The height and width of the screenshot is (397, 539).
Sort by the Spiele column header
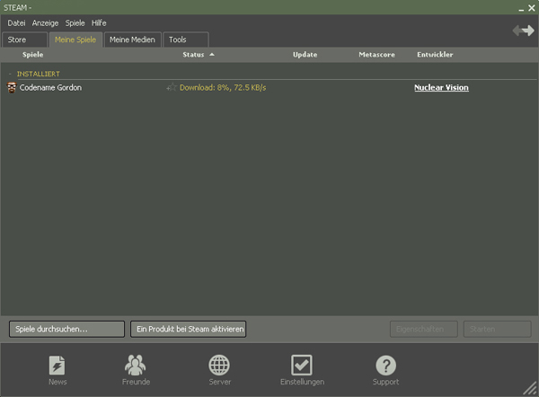tap(33, 55)
